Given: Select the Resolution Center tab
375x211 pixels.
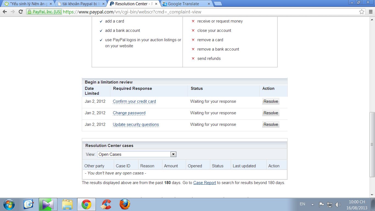Looking at the screenshot, I should tap(133, 4).
